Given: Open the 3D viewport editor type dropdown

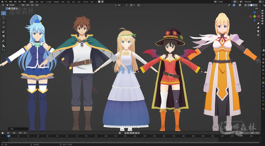Looking at the screenshot, I should point(3,5).
